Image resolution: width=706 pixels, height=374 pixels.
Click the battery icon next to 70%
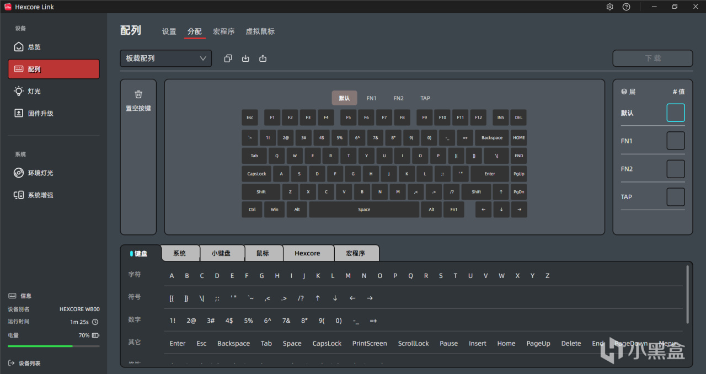[x=95, y=335]
